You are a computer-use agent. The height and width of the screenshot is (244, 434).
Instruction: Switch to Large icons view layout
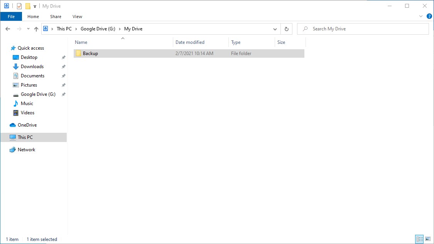click(x=427, y=239)
